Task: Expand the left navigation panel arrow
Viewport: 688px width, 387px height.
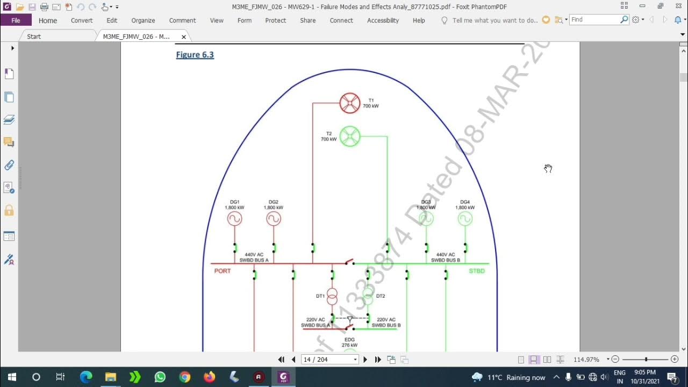Action: [12, 48]
